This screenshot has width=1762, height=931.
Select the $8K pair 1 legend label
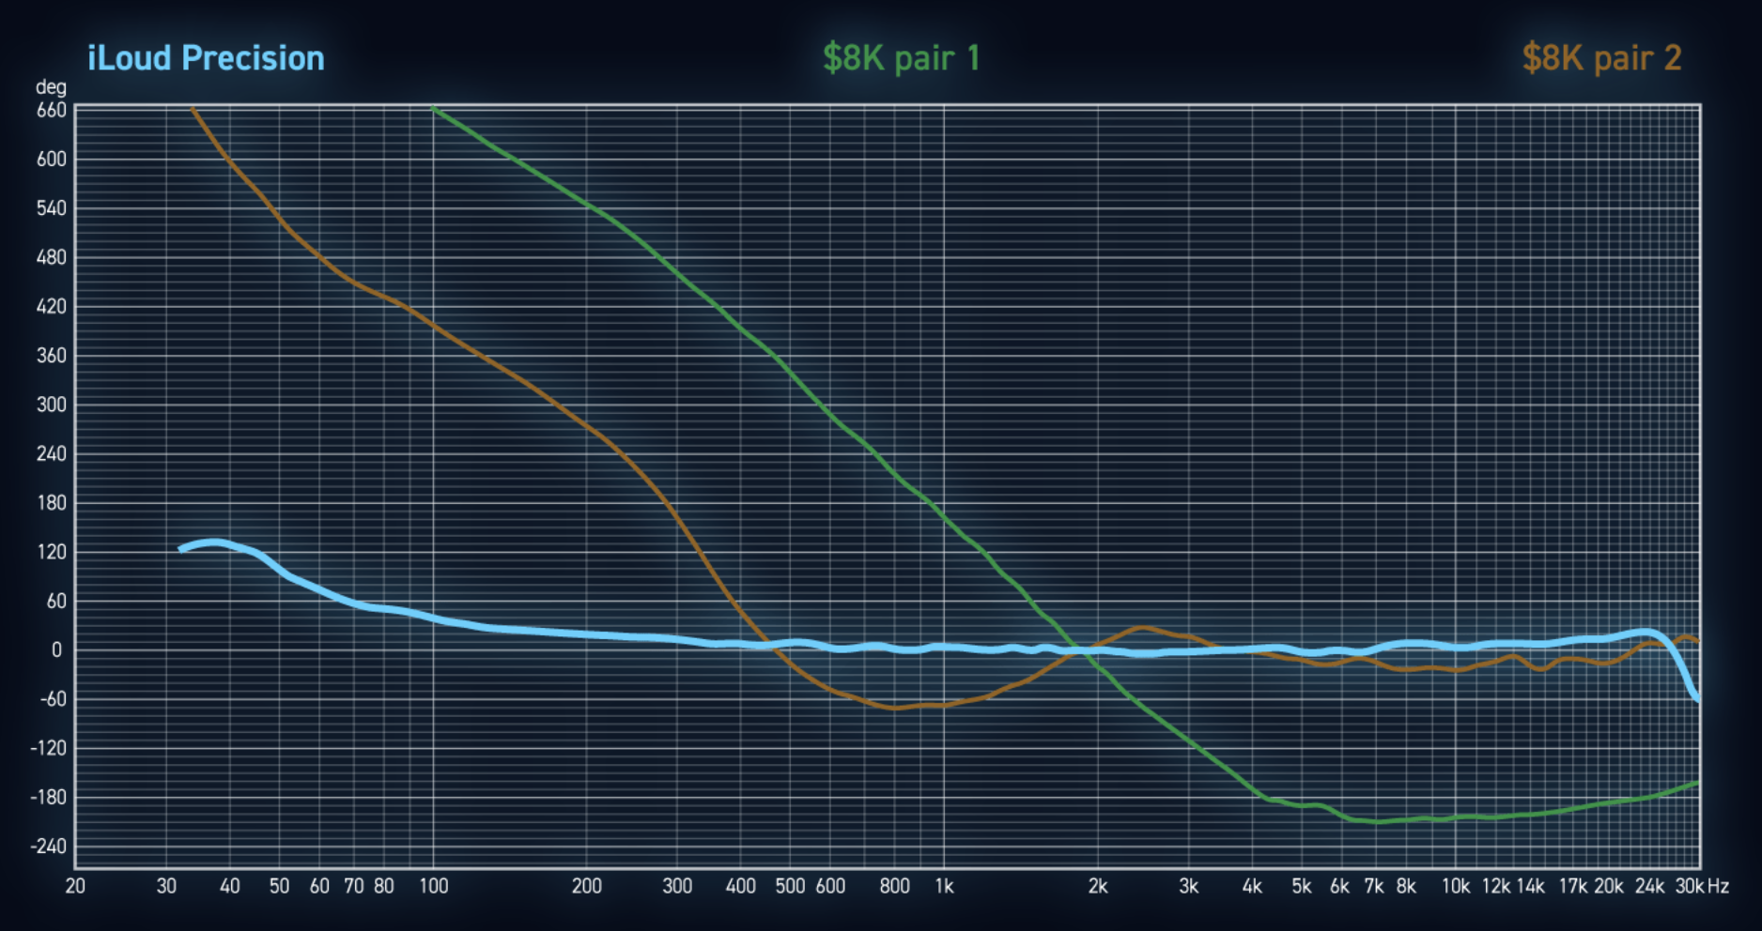pyautogui.click(x=901, y=58)
